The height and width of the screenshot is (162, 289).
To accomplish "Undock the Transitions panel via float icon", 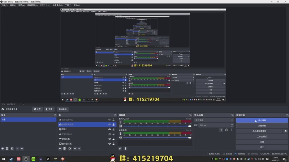I will click(x=233, y=115).
